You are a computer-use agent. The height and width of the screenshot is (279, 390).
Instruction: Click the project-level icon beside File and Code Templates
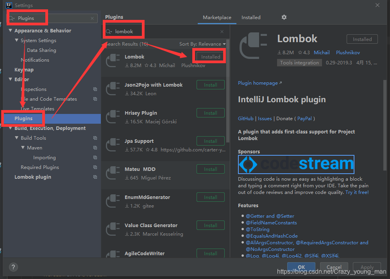coord(95,99)
